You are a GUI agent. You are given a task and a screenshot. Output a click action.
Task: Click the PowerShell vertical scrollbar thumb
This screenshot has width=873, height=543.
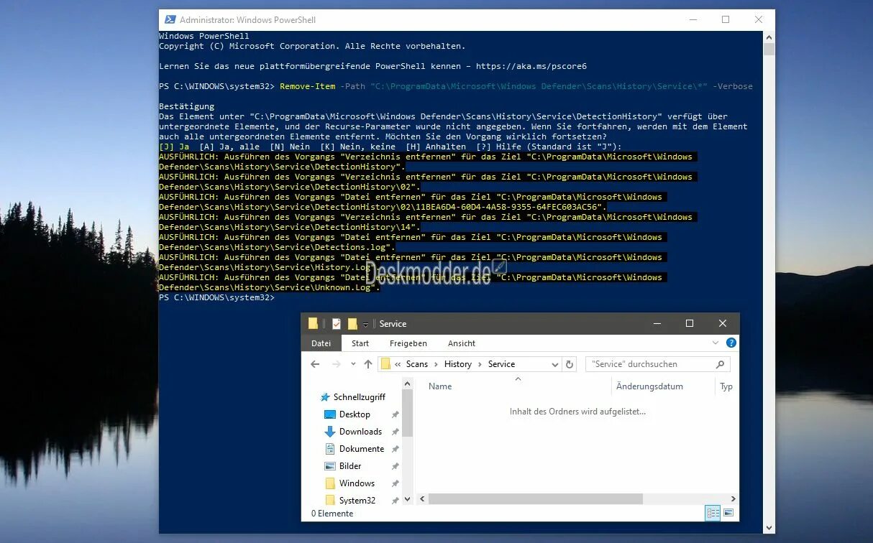(x=769, y=50)
